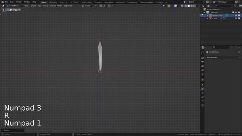Select the Tweak tool arrow icon
Screen dimensions: 242x136
pyautogui.click(x=4, y=10)
